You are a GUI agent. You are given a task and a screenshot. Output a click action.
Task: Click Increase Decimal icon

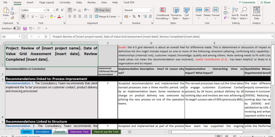pos(145,17)
